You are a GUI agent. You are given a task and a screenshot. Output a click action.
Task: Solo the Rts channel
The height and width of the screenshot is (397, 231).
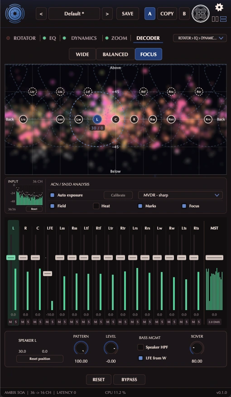199,322
